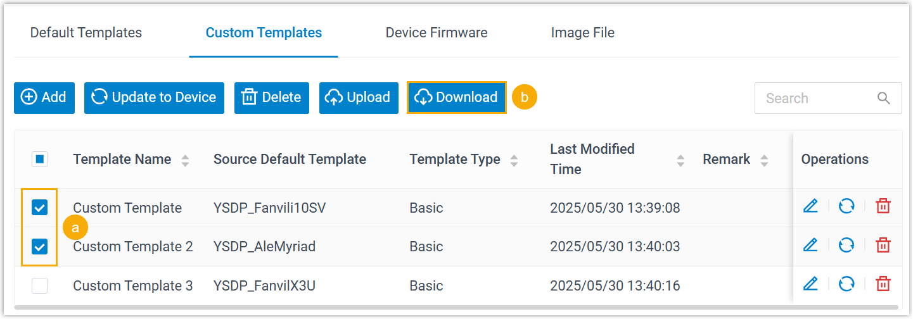This screenshot has height=319, width=913.
Task: Click the delete trash icon for Custom Template 2
Action: [883, 246]
